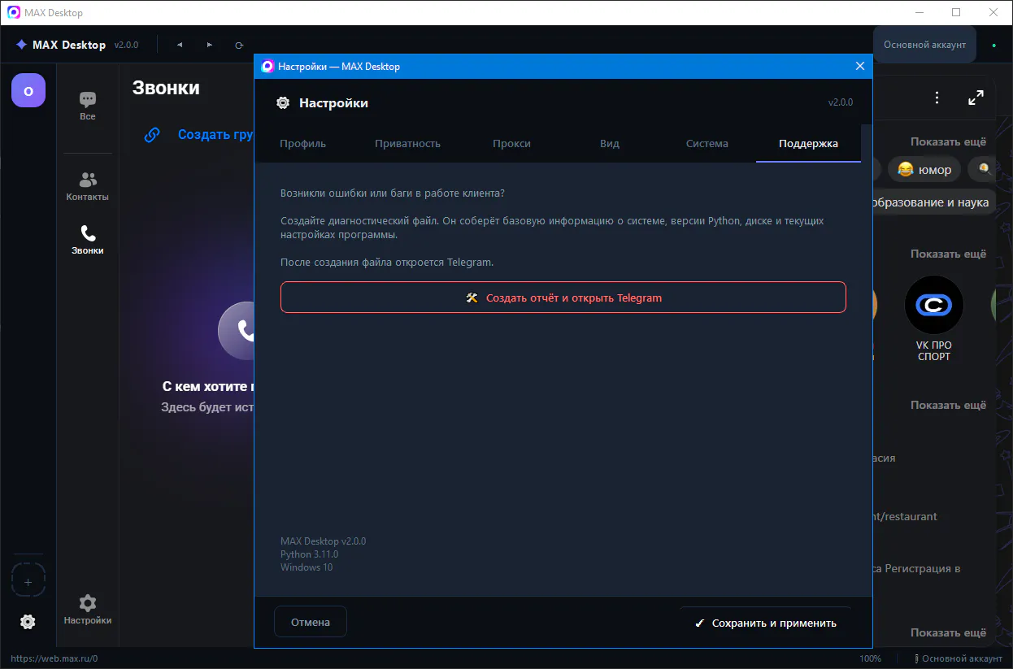
Task: Click the v2.0.0 label in settings dialog
Action: click(841, 102)
